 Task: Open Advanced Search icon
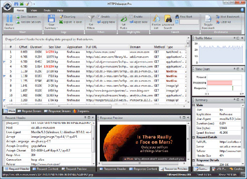[x=168, y=18]
